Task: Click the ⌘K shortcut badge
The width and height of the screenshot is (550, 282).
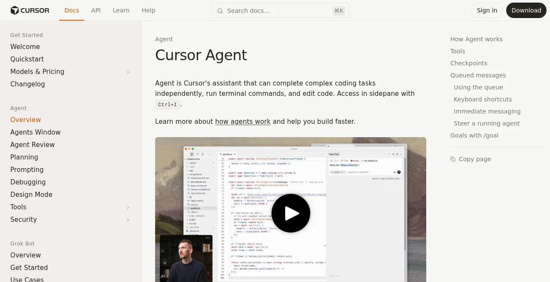Action: (x=339, y=11)
